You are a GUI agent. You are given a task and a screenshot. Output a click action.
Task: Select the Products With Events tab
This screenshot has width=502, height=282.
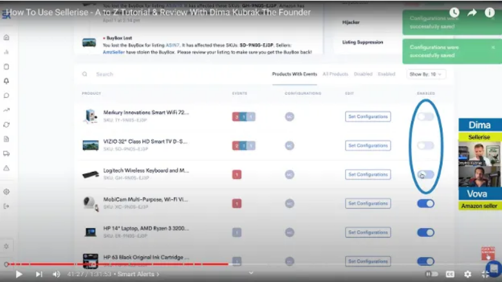tap(295, 74)
